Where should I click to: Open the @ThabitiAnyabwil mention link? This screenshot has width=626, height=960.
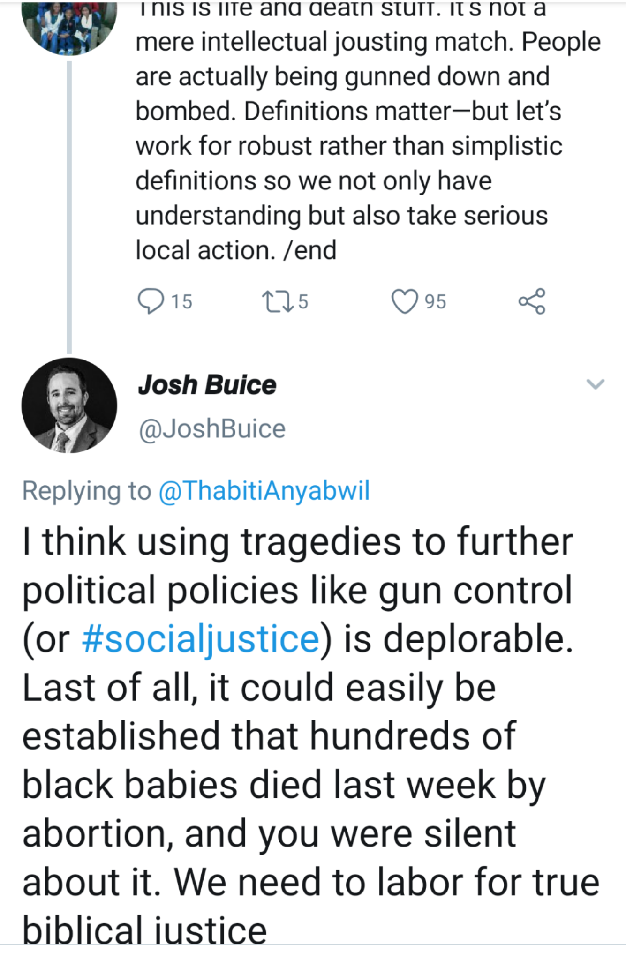click(x=264, y=490)
